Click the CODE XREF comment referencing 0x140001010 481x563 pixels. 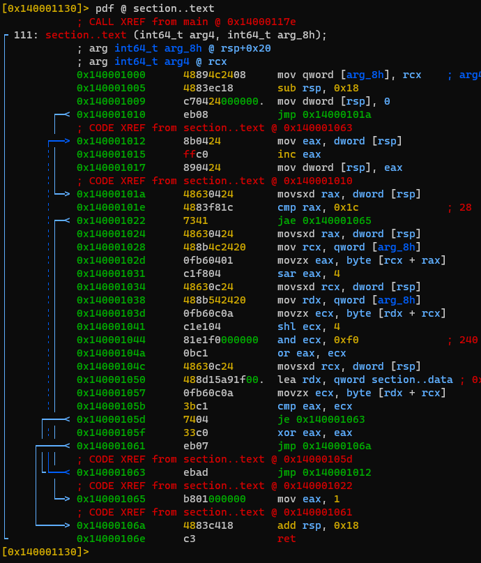click(x=215, y=181)
